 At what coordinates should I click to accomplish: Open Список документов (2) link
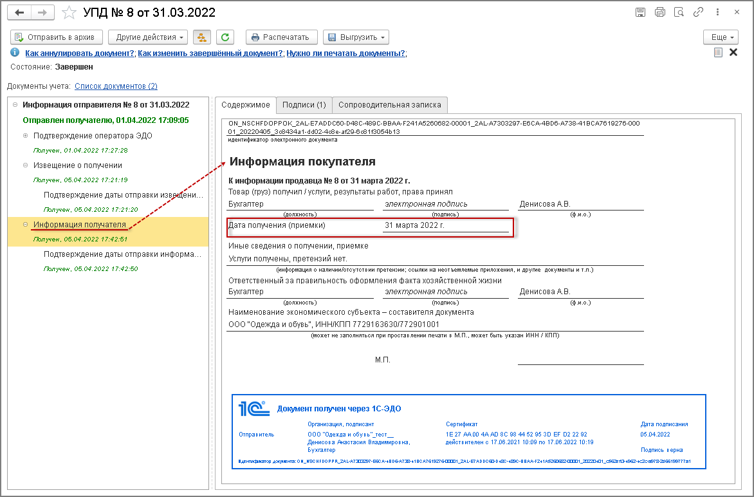(x=116, y=86)
